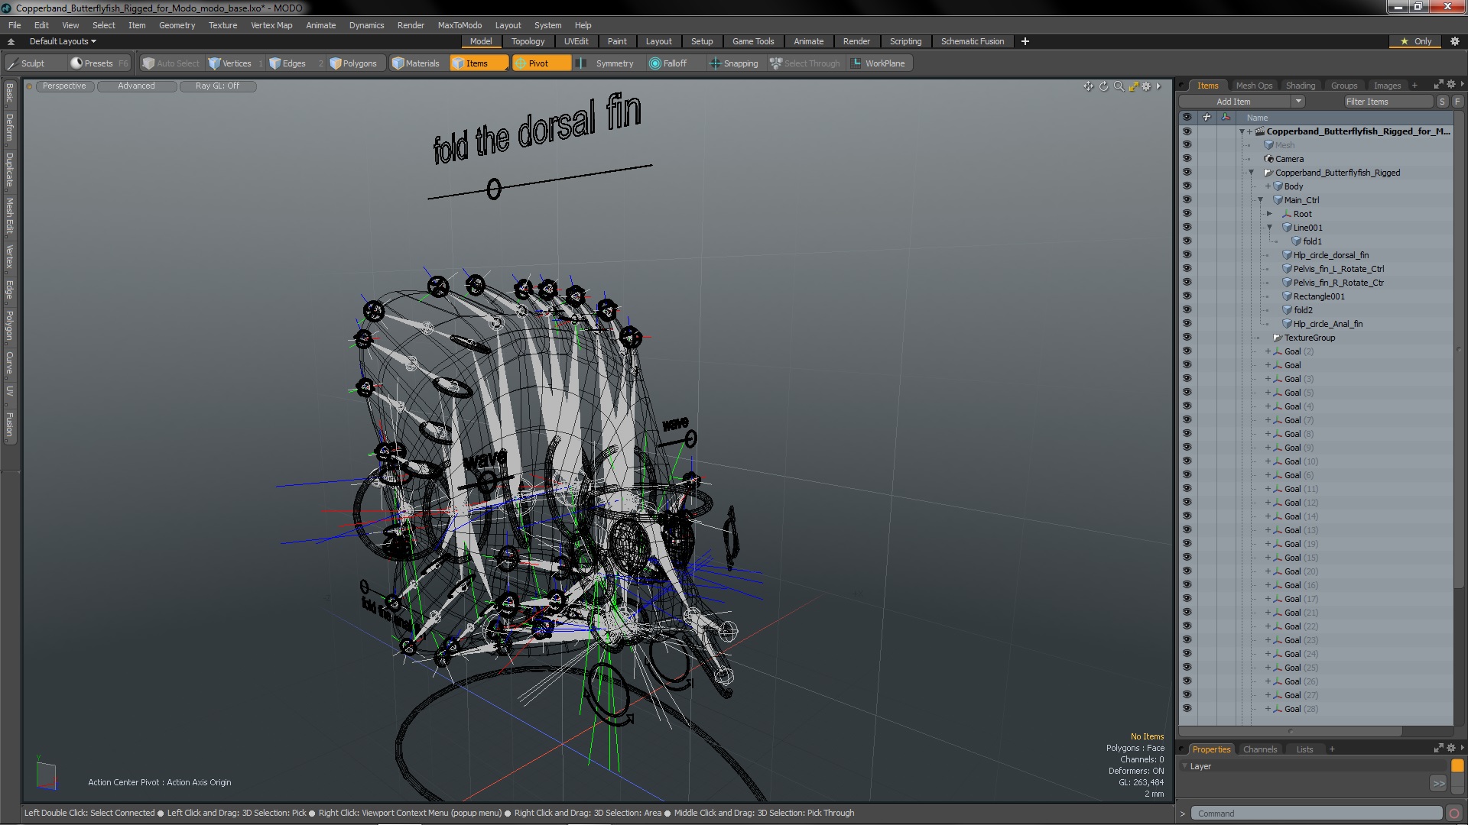This screenshot has width=1468, height=825.
Task: Click the home icon beside Default Layouts
Action: [x=11, y=41]
